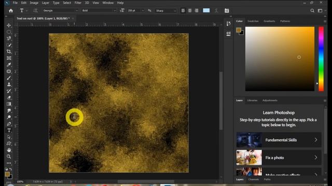Click the rainbow hue slider in Color panel
The width and height of the screenshot is (332, 186).
click(x=321, y=59)
